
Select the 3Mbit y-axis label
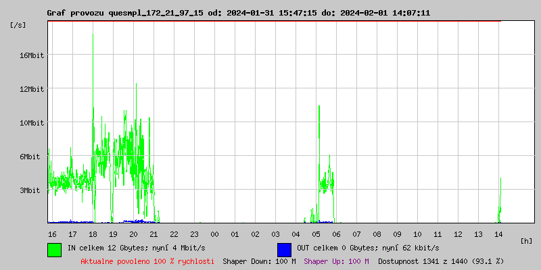pyautogui.click(x=31, y=190)
